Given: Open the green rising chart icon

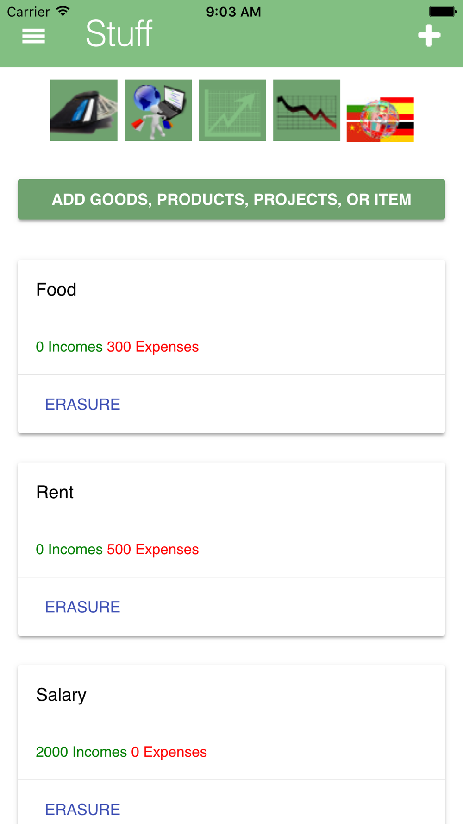Looking at the screenshot, I should (232, 110).
